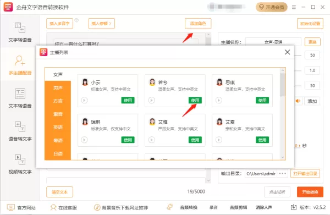Open 在线客服 link
This screenshot has height=215, width=330.
tap(64, 208)
